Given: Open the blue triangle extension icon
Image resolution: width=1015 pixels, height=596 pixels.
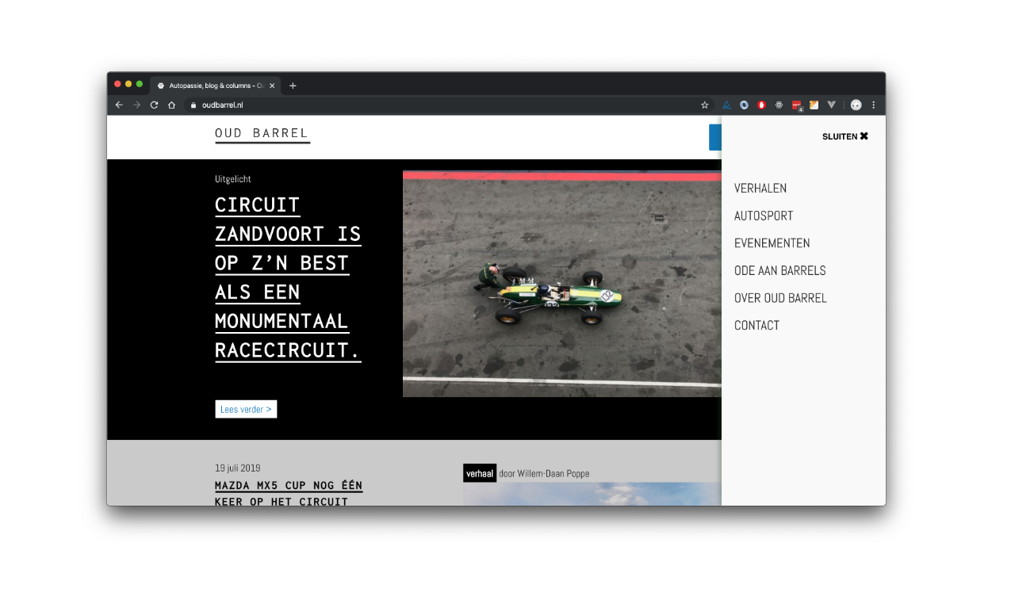Looking at the screenshot, I should (x=726, y=105).
